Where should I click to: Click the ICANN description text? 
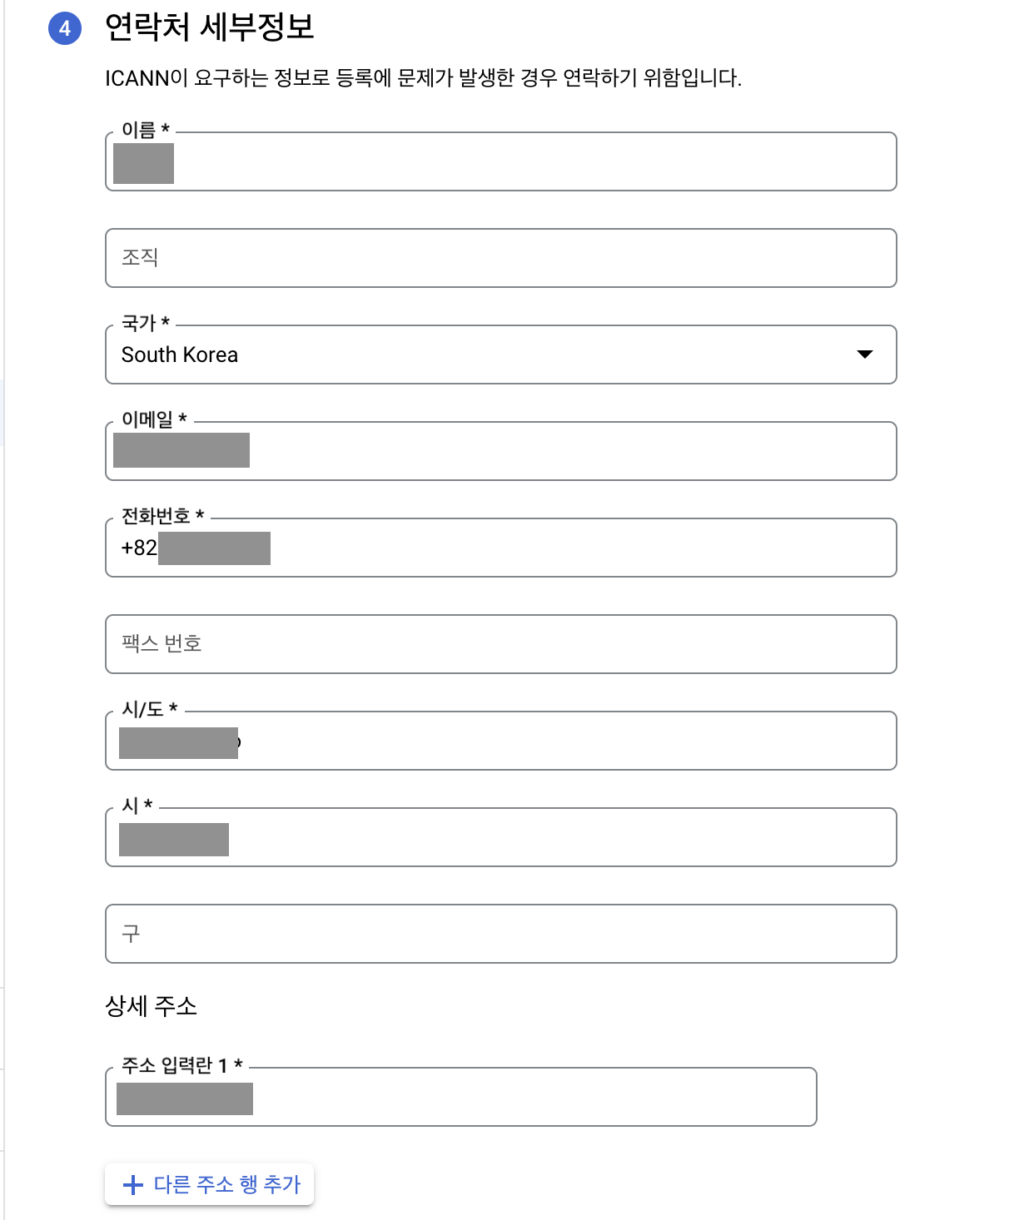[x=423, y=78]
